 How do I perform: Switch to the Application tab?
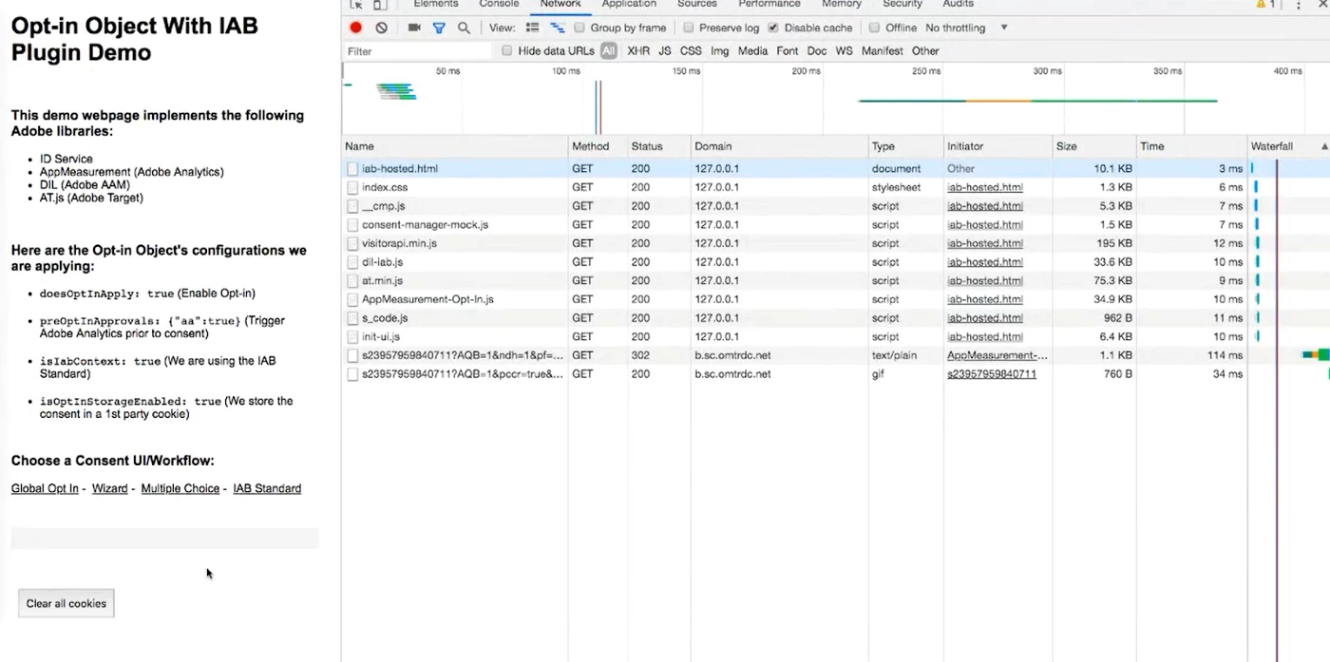coord(629,5)
